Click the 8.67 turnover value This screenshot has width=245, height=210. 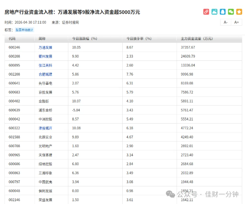pos(129,47)
